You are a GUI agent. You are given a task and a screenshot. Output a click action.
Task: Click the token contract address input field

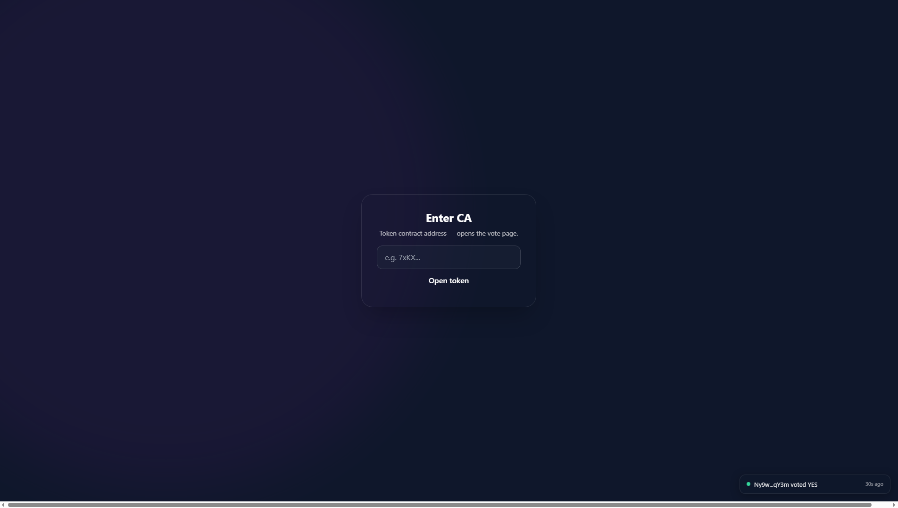449,257
